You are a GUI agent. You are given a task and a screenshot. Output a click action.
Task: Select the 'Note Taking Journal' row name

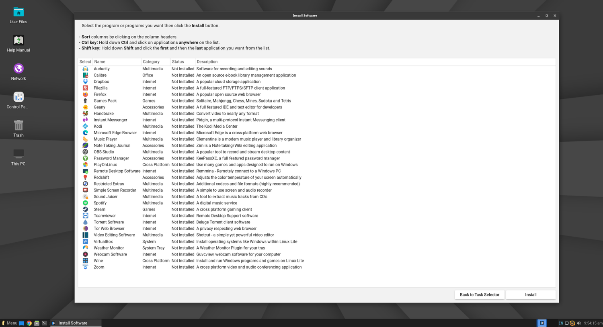click(112, 145)
